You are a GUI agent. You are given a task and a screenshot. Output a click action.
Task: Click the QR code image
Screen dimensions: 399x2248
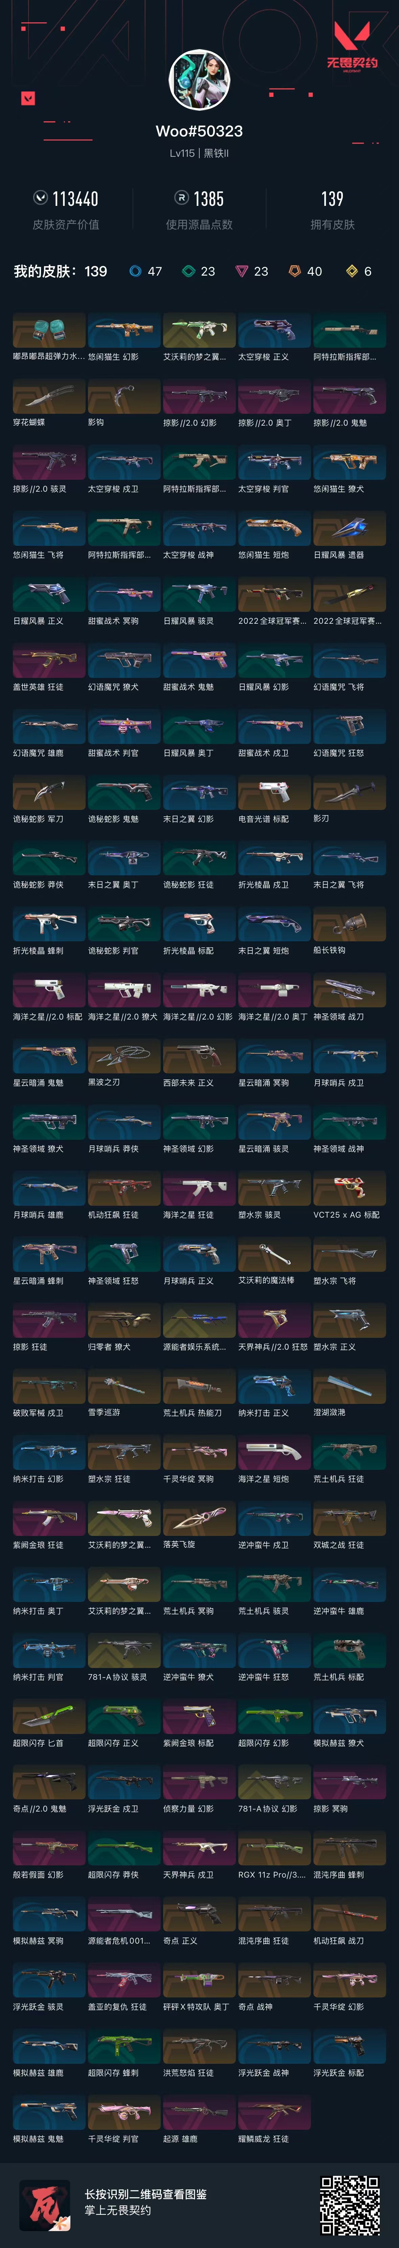tap(349, 2204)
